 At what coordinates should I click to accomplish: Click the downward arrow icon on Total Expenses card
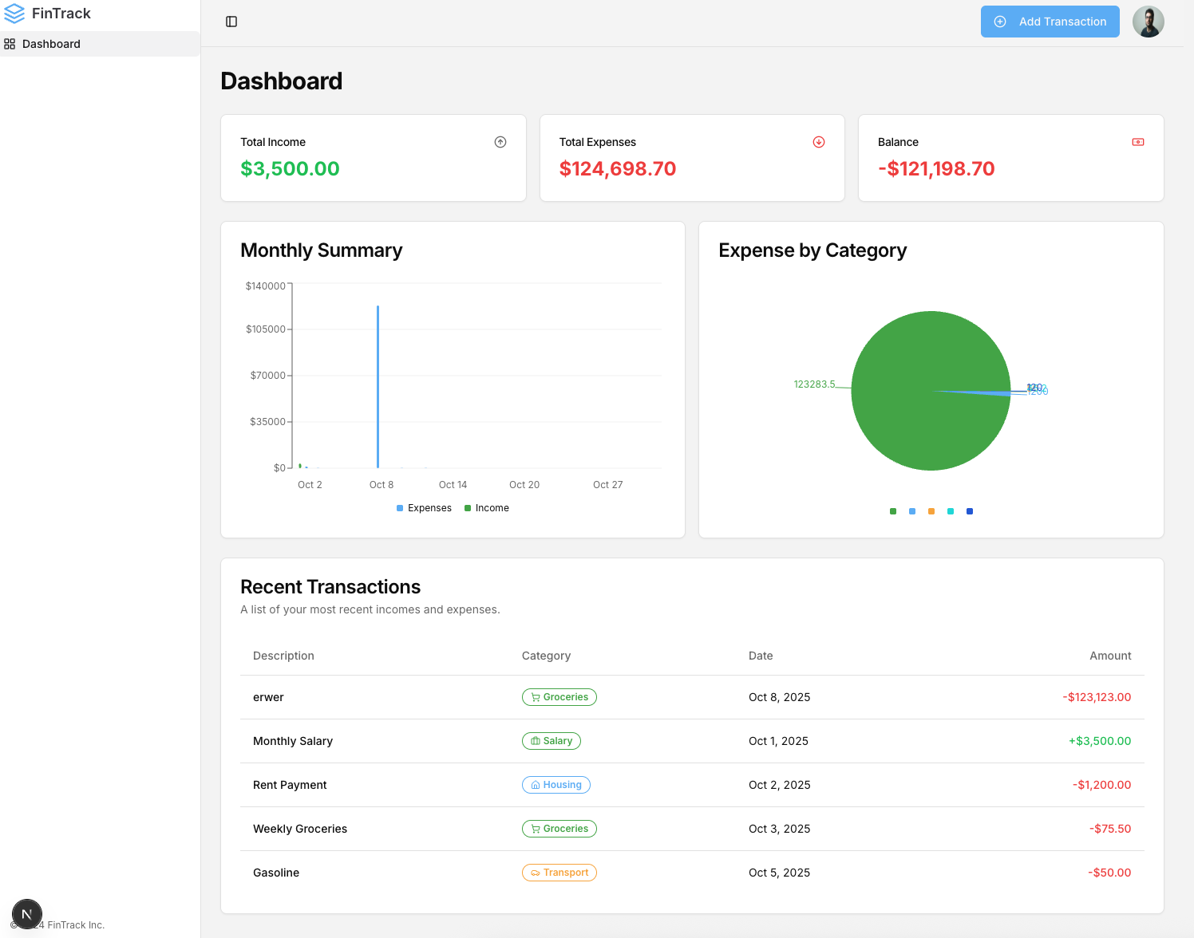[819, 142]
